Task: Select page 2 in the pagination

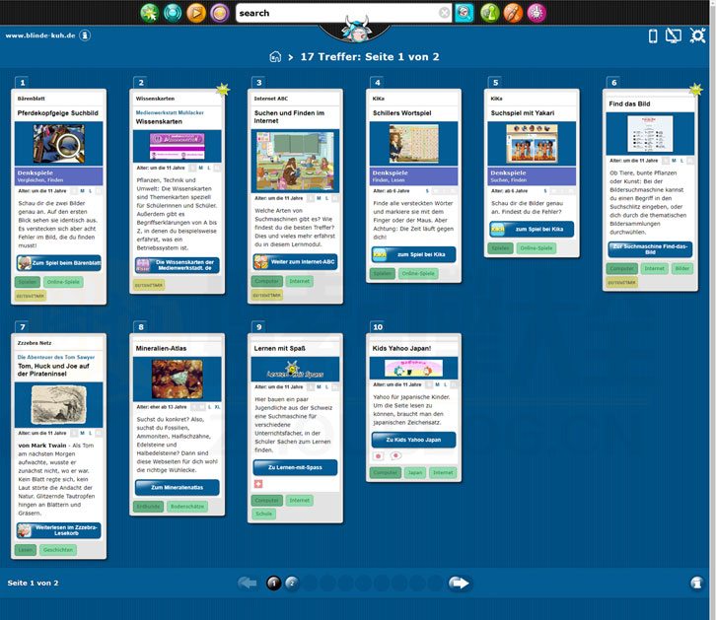Action: tap(291, 583)
